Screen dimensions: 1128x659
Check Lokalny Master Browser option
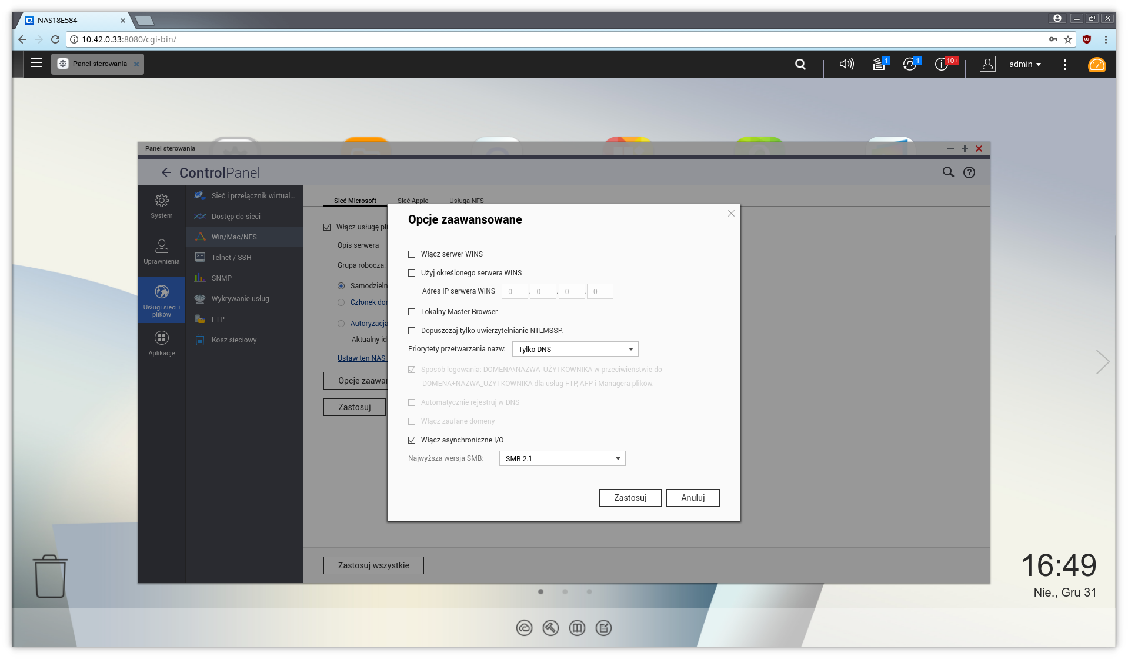[x=412, y=312]
